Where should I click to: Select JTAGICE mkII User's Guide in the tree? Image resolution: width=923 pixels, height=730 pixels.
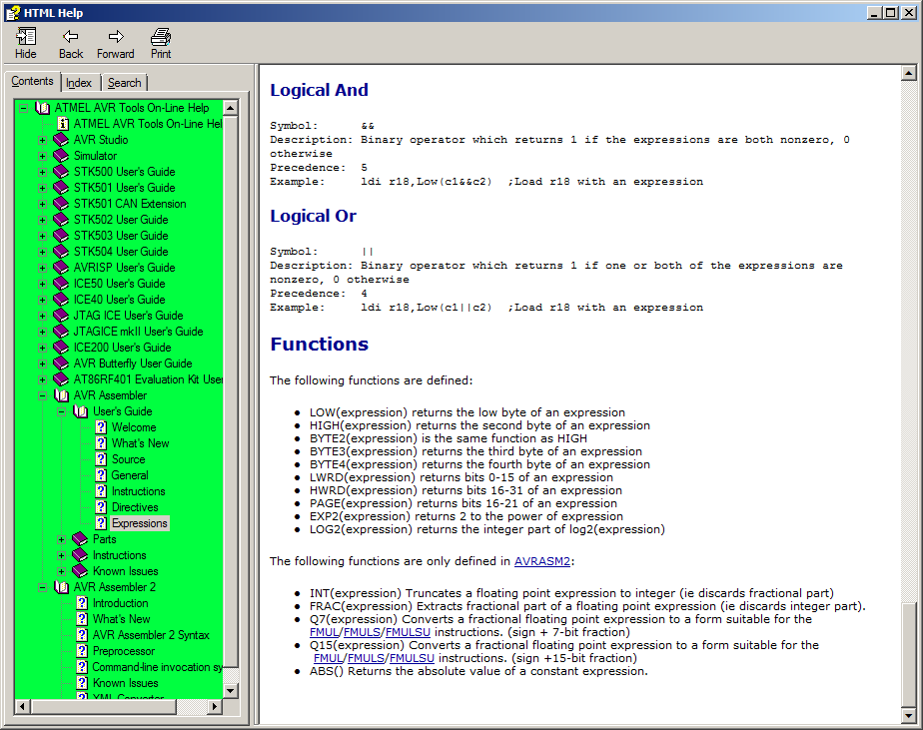coord(138,332)
